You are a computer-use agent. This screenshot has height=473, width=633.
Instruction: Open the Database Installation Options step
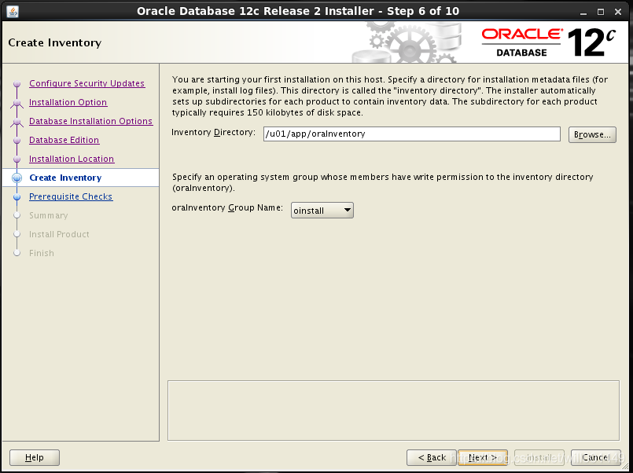[x=91, y=121]
